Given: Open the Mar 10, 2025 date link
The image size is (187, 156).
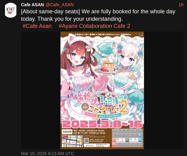Looking at the screenshot, I should [x=48, y=154].
